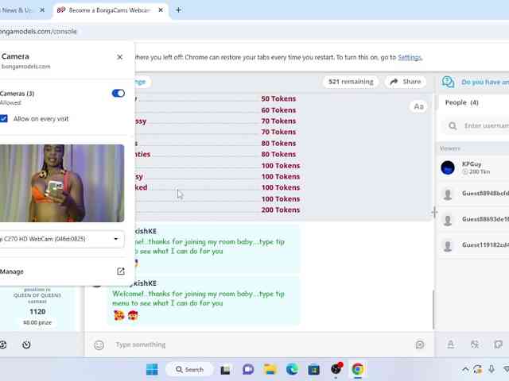Click the sync tray icon beside the chevron
509x381 pixels.
coord(477,369)
